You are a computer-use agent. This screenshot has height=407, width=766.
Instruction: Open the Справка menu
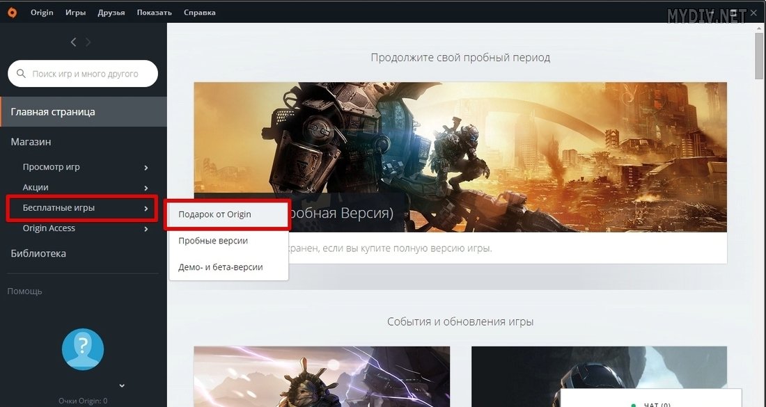pos(199,13)
